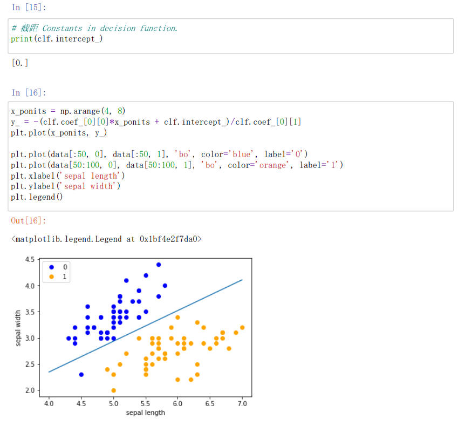Click the Chinese comment line about constants
This screenshot has width=465, height=425.
[94, 28]
